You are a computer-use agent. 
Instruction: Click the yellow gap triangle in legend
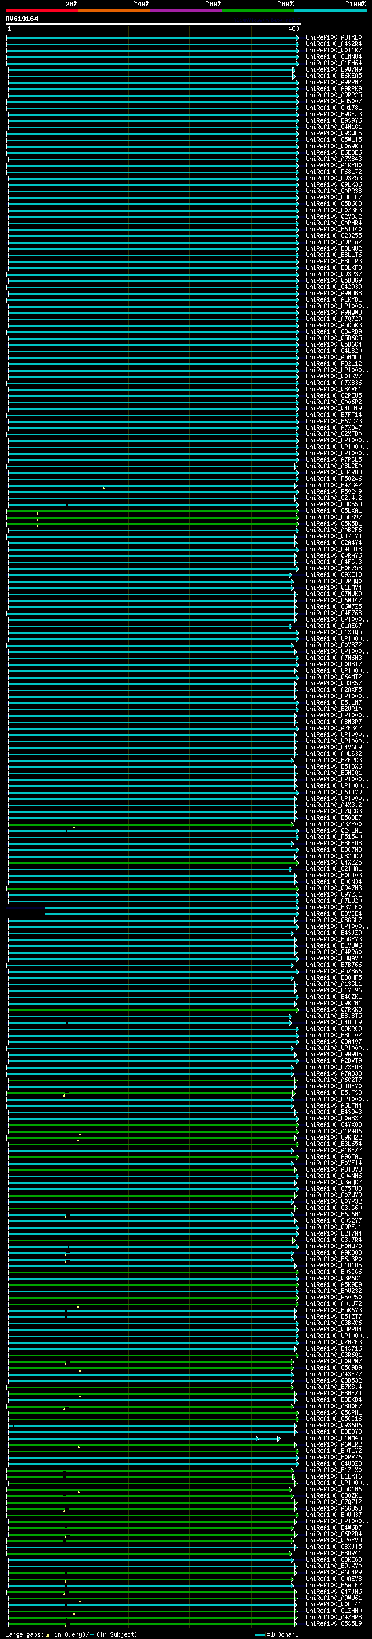coord(48,1634)
